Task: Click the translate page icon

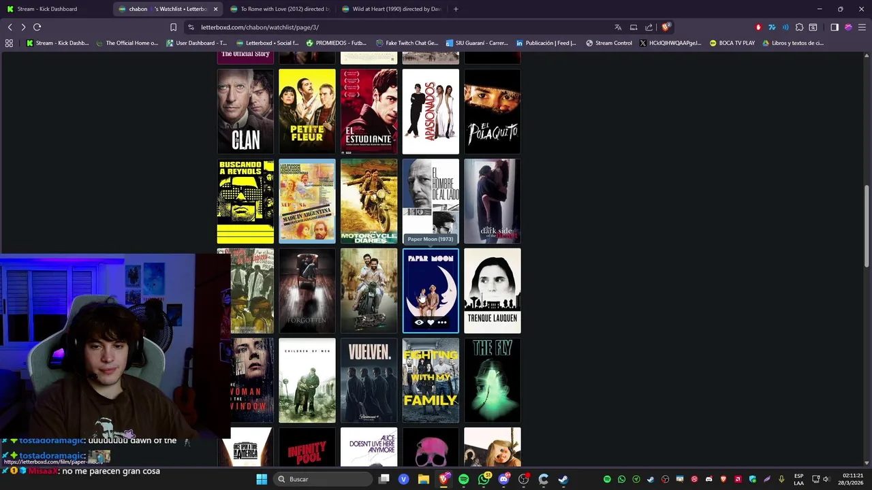Action: [618, 27]
